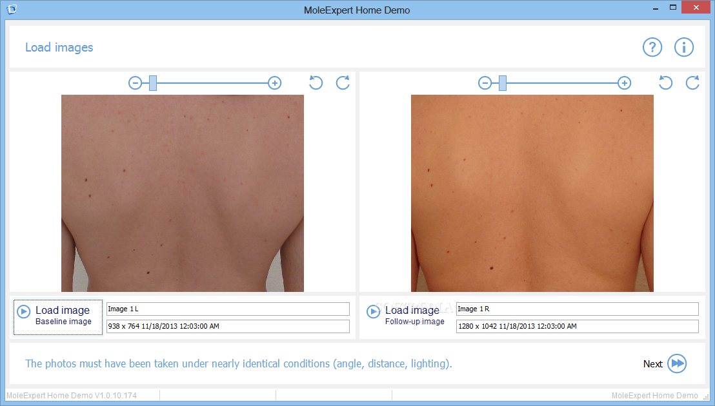Click the Image 1 R name field

pyautogui.click(x=578, y=309)
